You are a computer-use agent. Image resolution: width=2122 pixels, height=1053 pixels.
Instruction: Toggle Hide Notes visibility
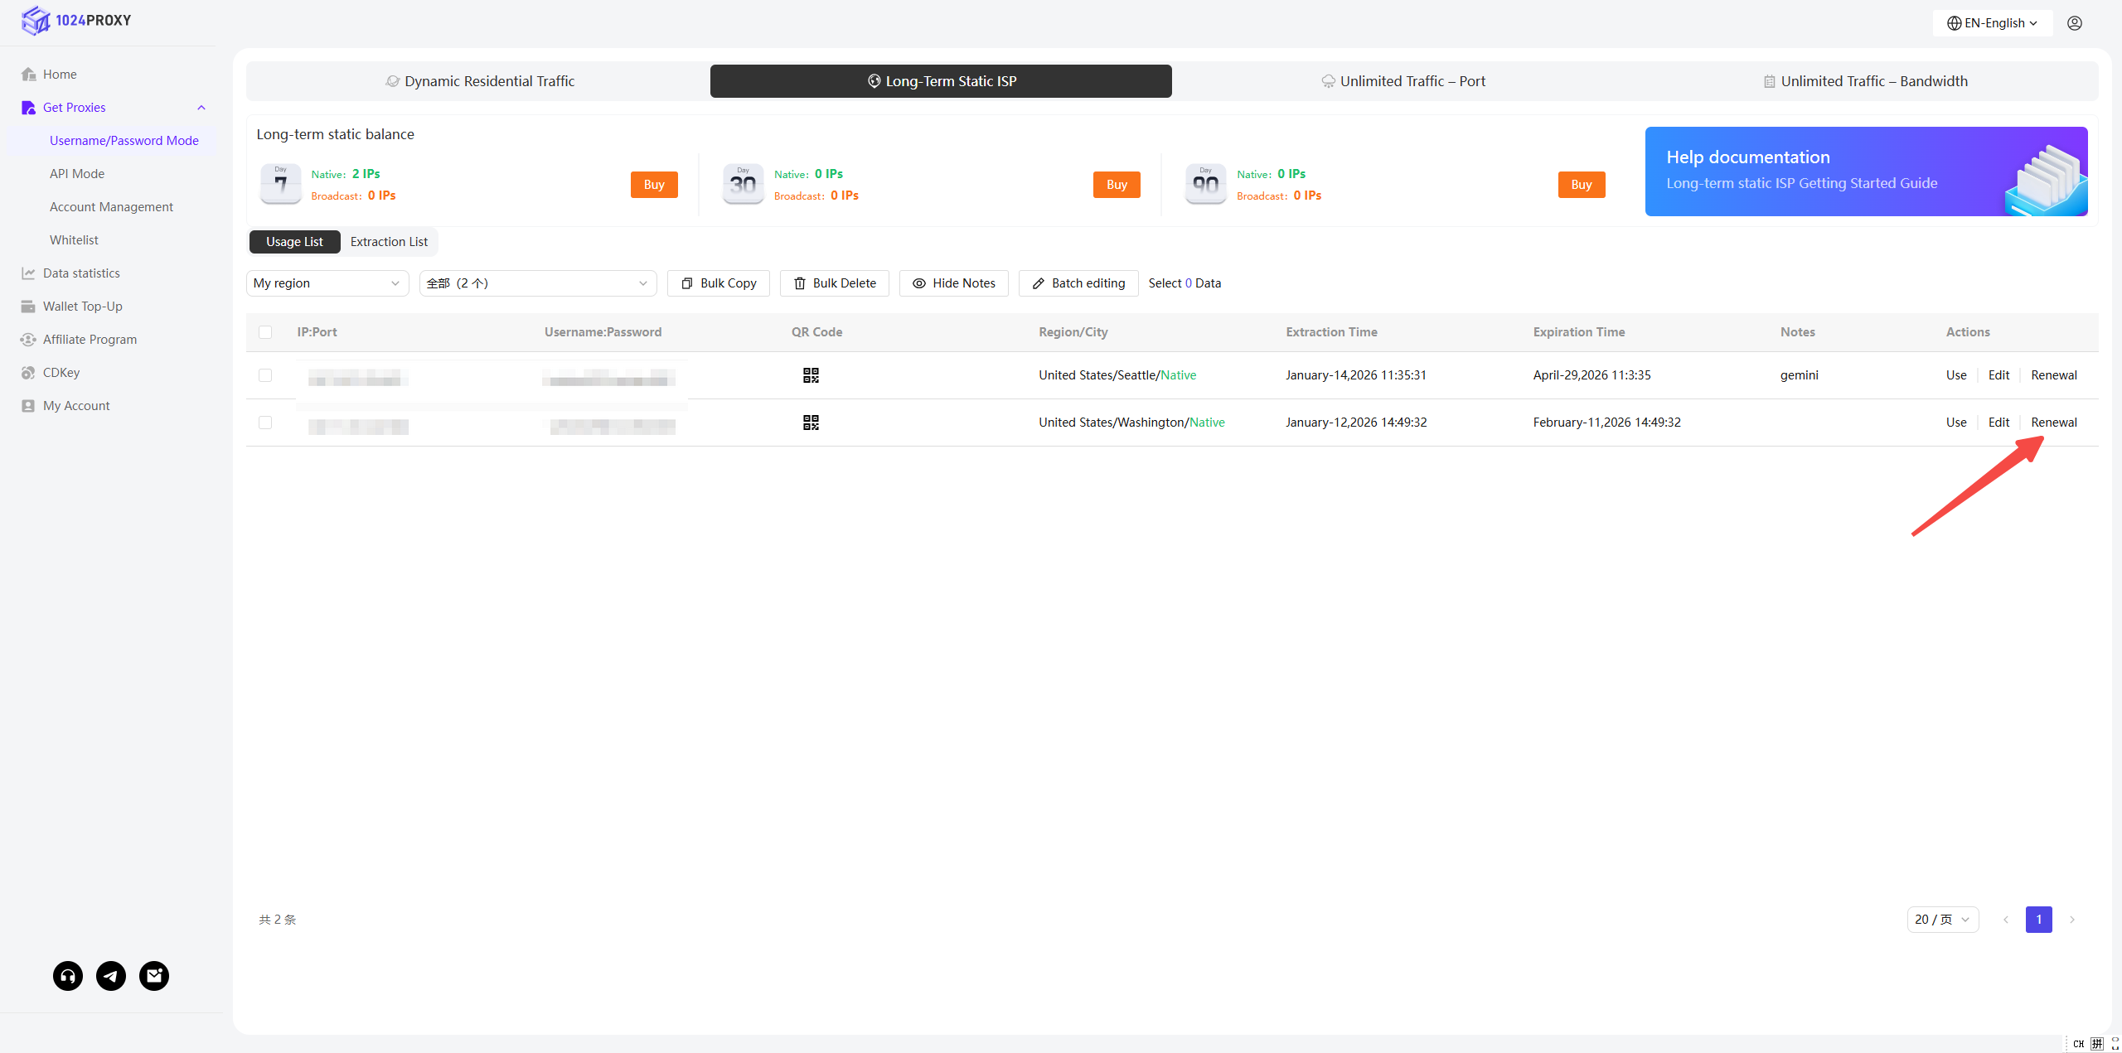[953, 283]
